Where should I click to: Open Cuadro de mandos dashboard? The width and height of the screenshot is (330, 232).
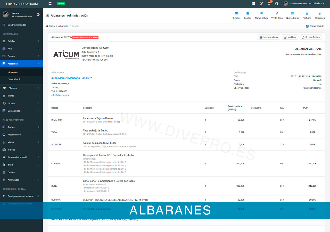pos(21,25)
